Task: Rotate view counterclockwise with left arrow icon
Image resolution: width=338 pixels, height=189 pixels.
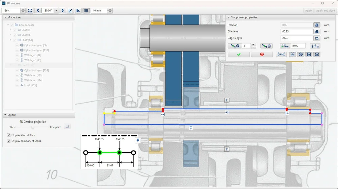Action: click(x=38, y=10)
